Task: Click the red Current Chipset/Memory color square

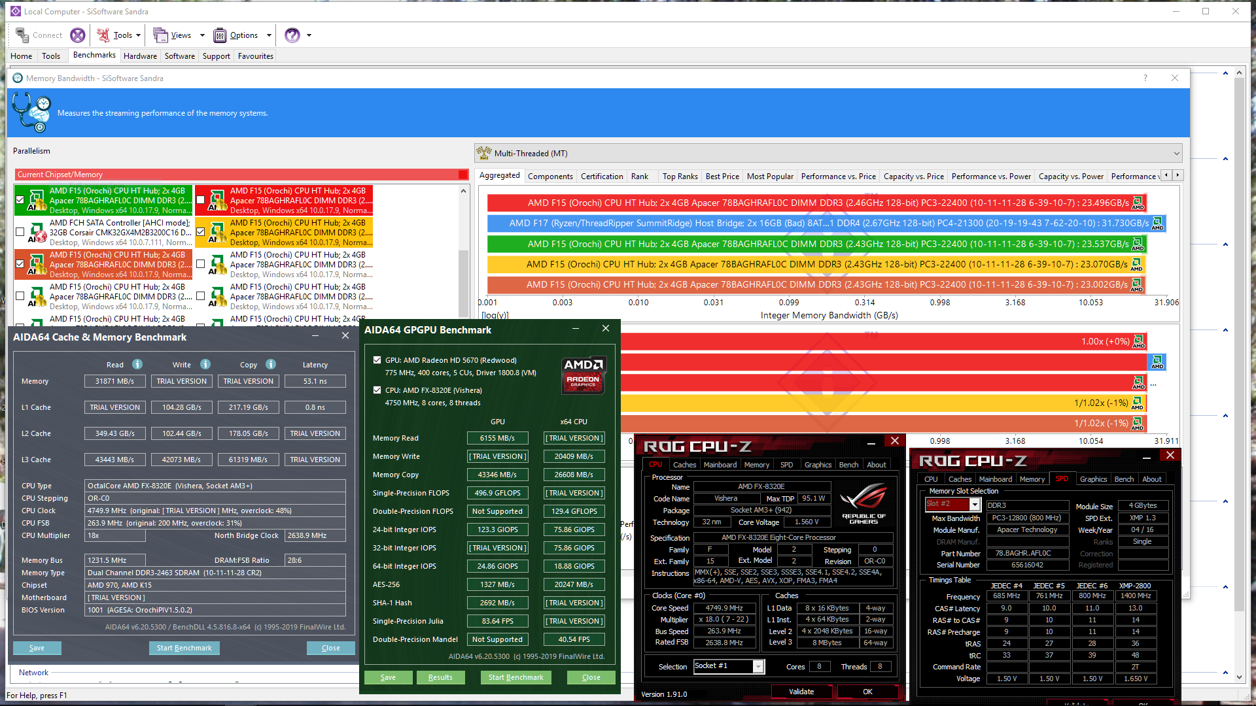Action: click(x=463, y=175)
